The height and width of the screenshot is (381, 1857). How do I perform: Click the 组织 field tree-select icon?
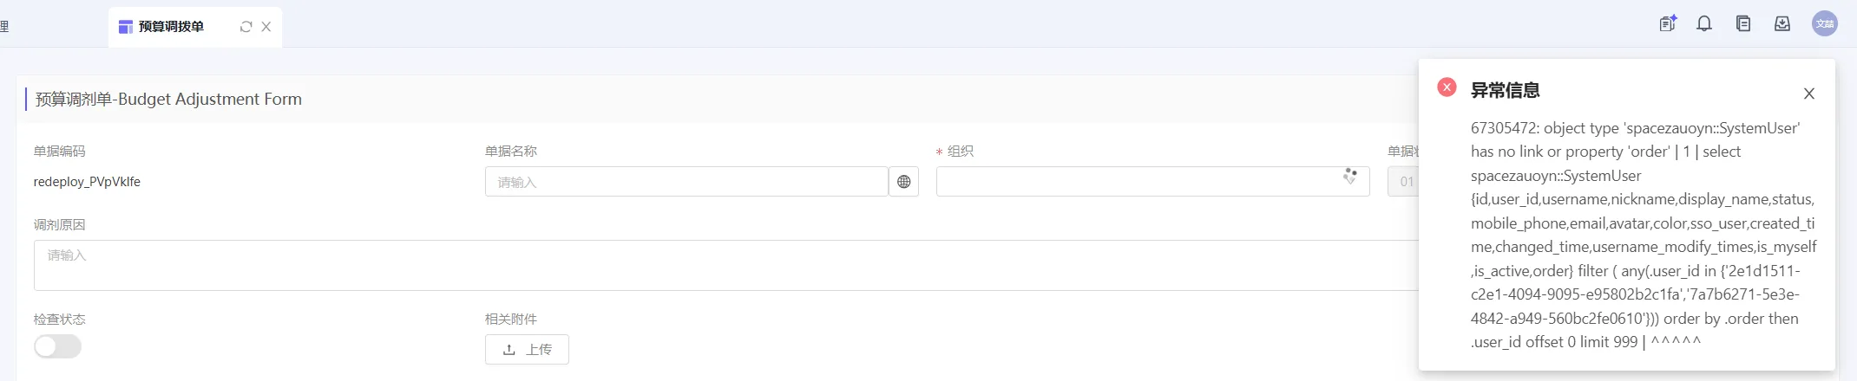coord(1350,177)
